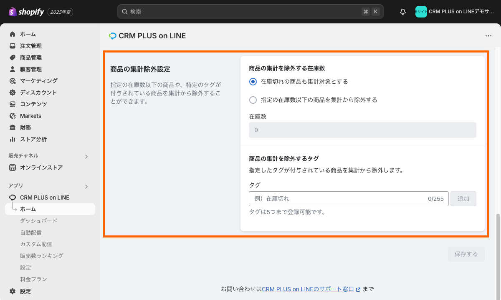Click the CRM PLUS on LINE header logo
Image resolution: width=501 pixels, height=300 pixels.
pos(112,36)
